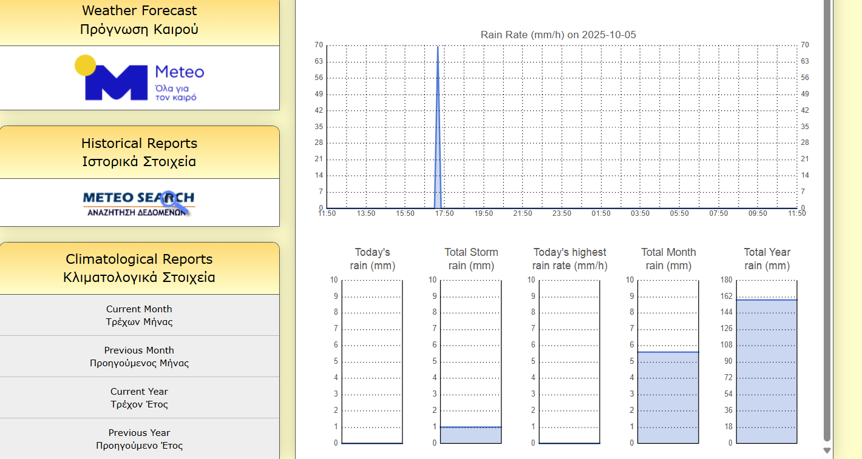862x459 pixels.
Task: Click the Total Month rain bar
Action: click(668, 397)
